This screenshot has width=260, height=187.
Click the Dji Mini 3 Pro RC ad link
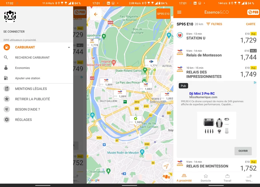202,93
